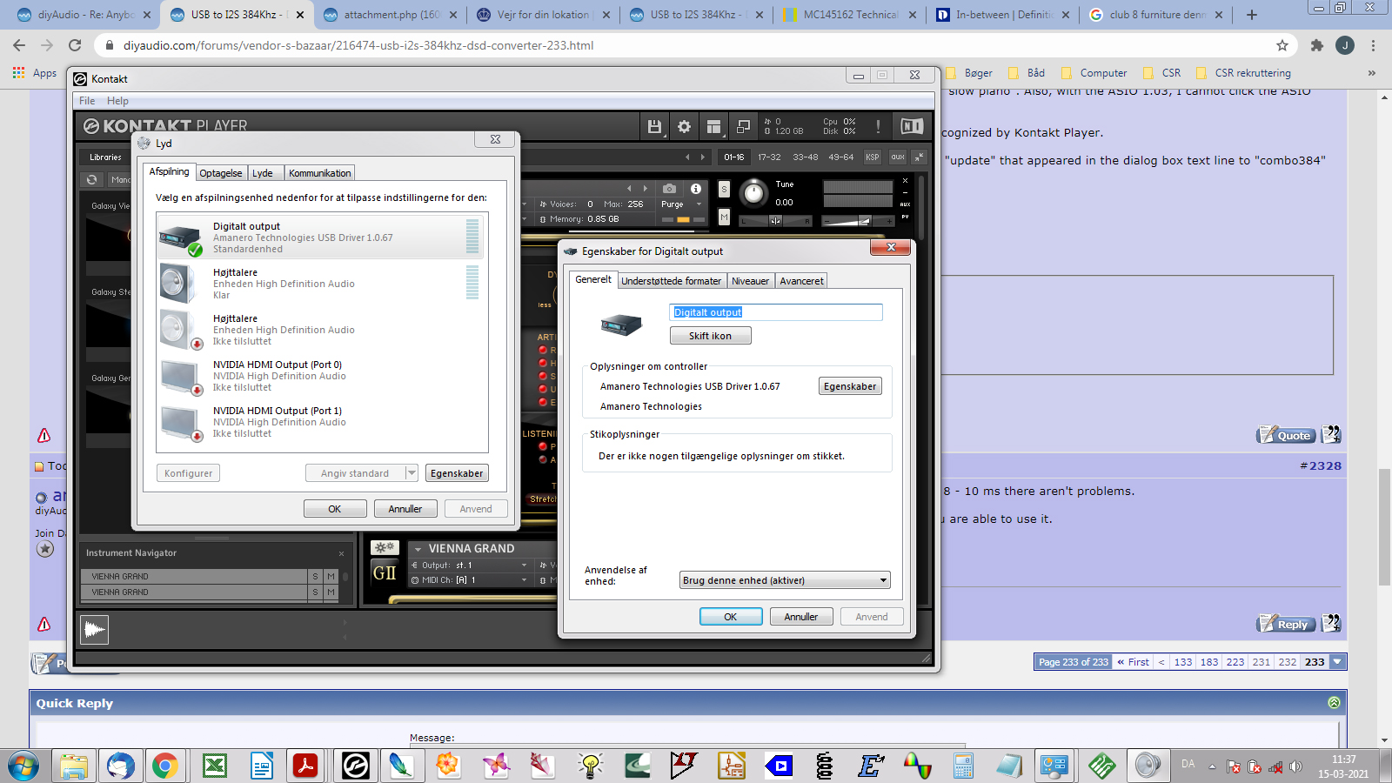Click the NI logo in Kontakt
The width and height of the screenshot is (1392, 783).
pos(912,127)
